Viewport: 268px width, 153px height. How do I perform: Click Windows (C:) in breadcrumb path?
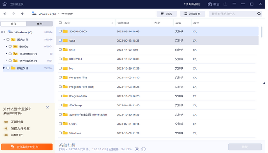tap(47, 14)
